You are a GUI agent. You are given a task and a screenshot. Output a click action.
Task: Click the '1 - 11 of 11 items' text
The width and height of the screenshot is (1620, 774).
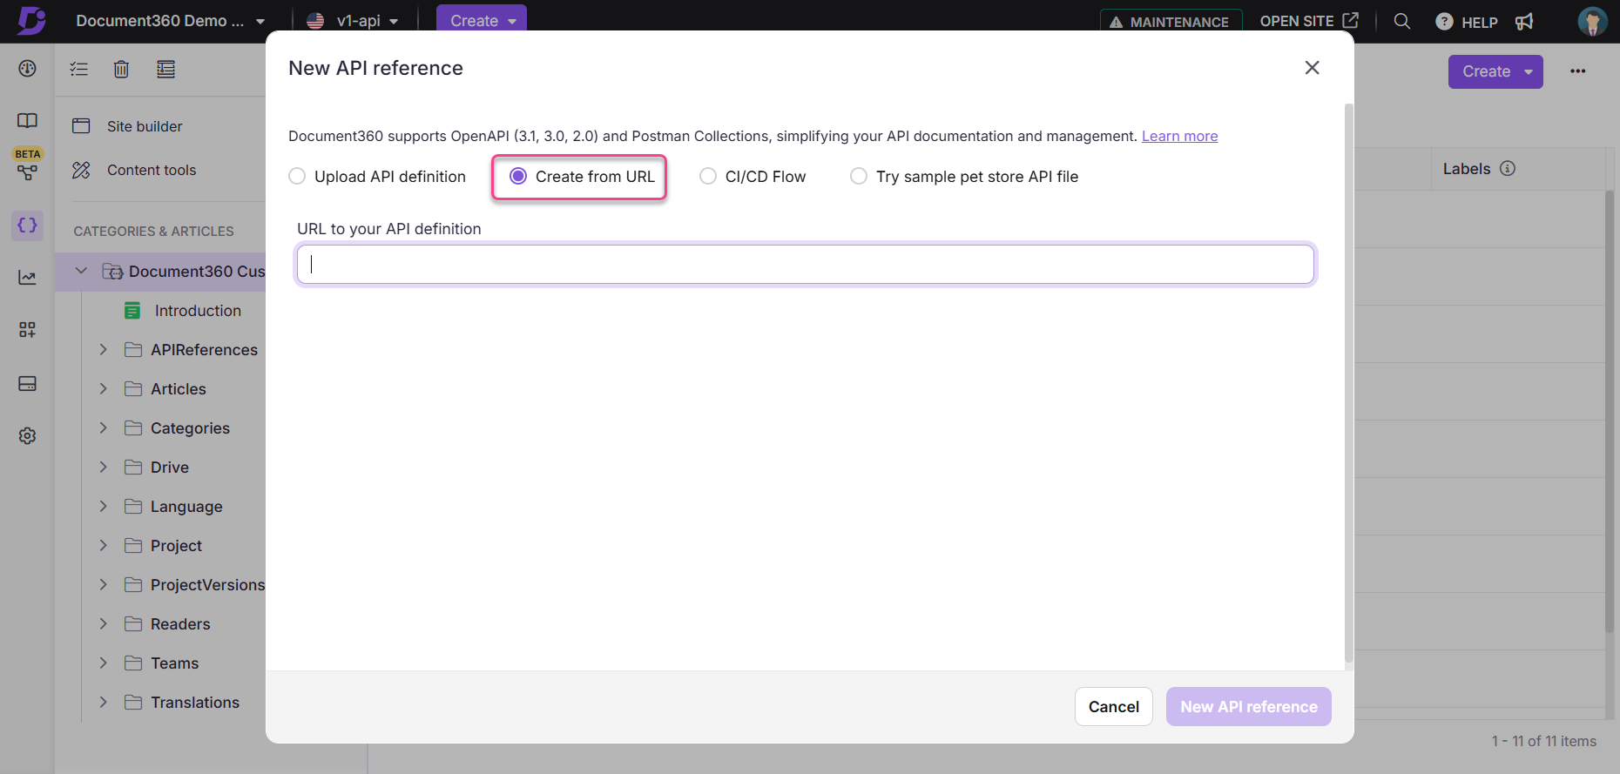(1543, 741)
